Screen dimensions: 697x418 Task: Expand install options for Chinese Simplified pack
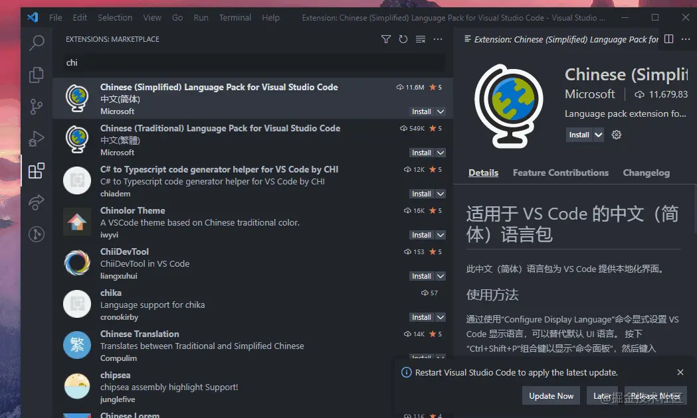pyautogui.click(x=440, y=111)
